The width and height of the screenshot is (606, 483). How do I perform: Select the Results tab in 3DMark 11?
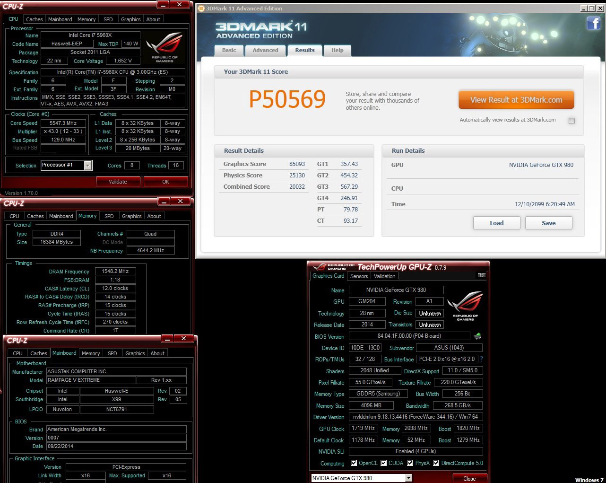pyautogui.click(x=305, y=50)
